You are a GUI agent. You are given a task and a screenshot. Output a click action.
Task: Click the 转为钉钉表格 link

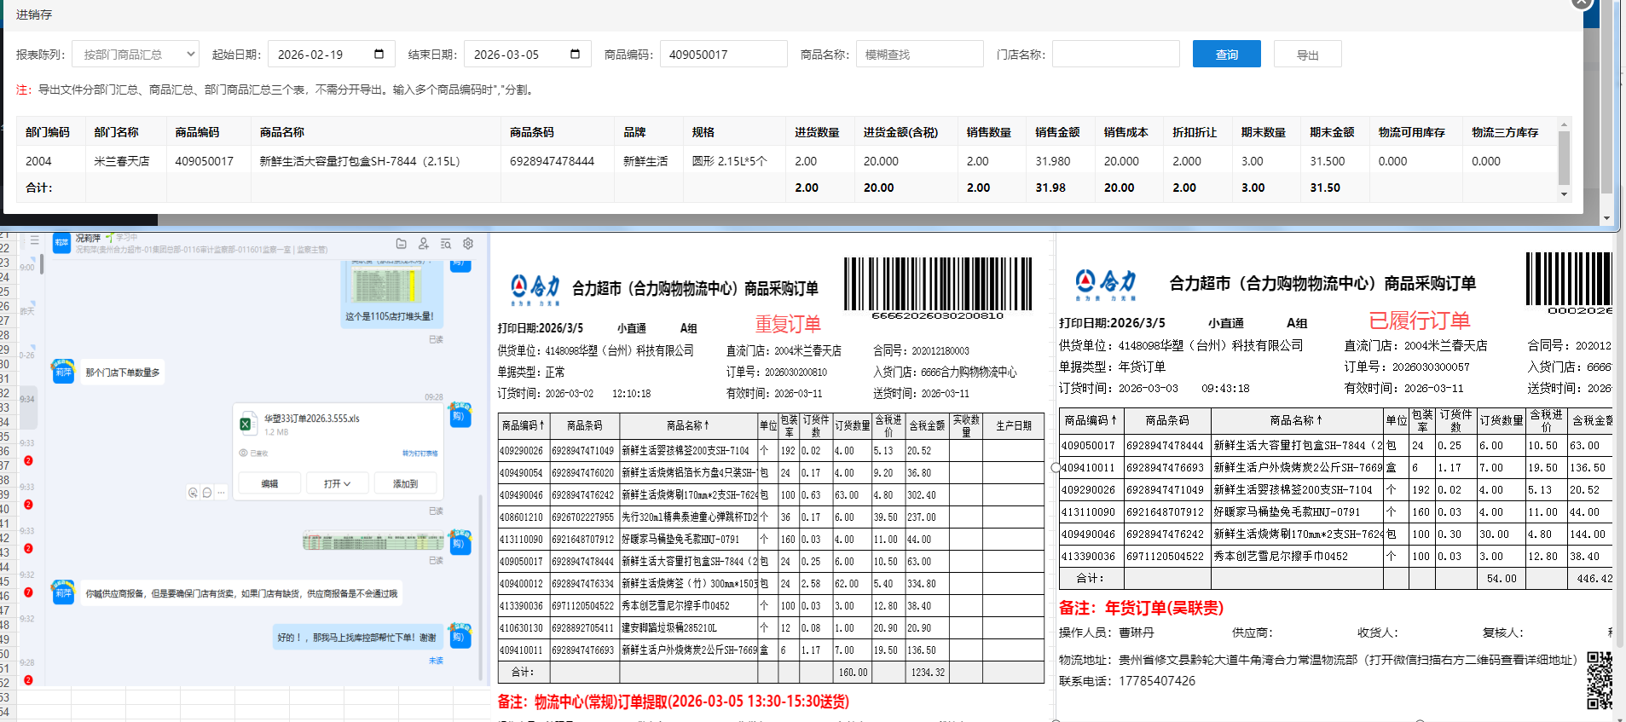(420, 453)
